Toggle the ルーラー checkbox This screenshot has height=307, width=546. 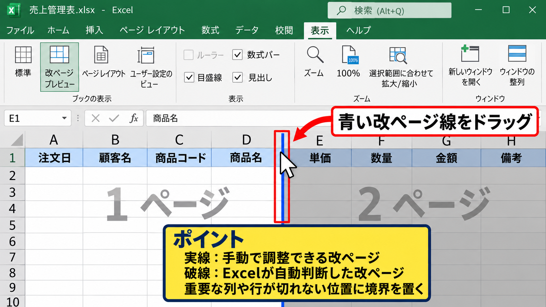tap(188, 55)
